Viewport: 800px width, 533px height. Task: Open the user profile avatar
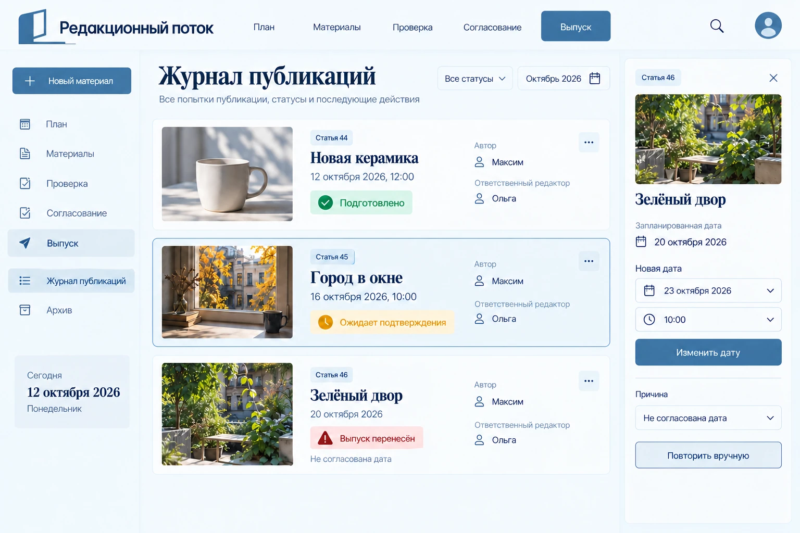pyautogui.click(x=768, y=26)
